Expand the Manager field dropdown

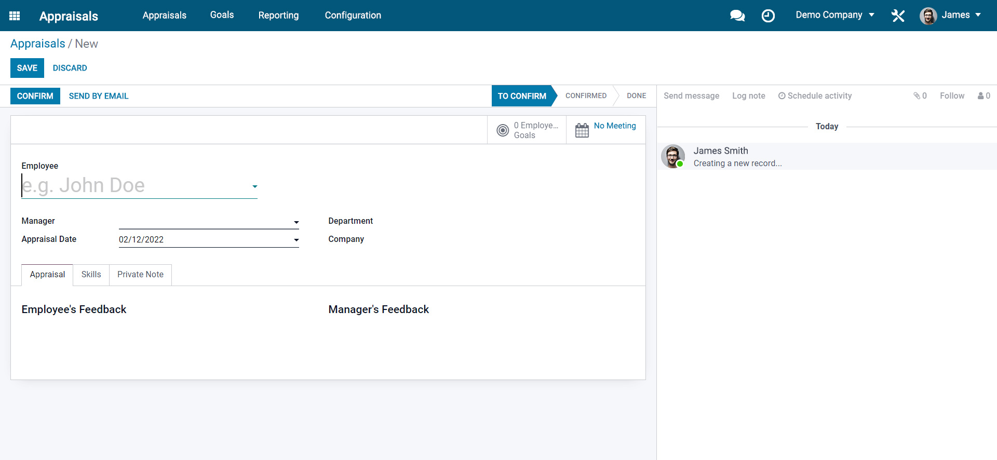click(296, 222)
